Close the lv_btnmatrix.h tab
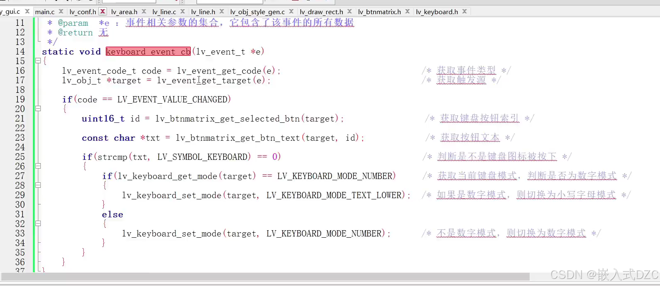 [x=408, y=12]
